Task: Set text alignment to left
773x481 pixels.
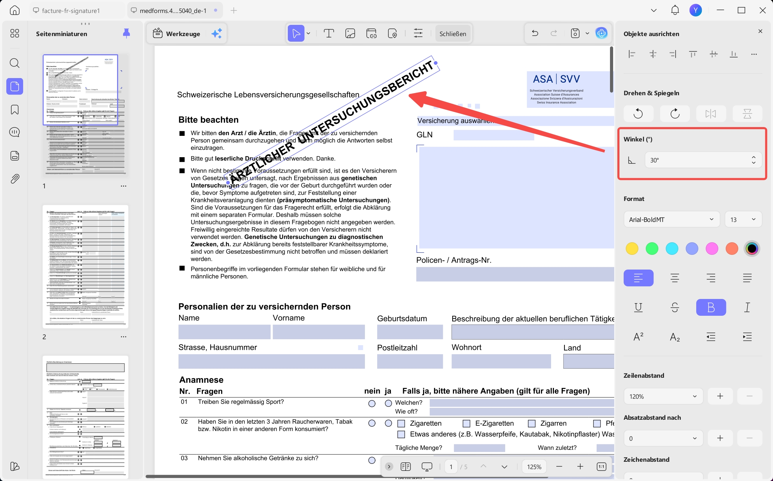Action: 638,278
